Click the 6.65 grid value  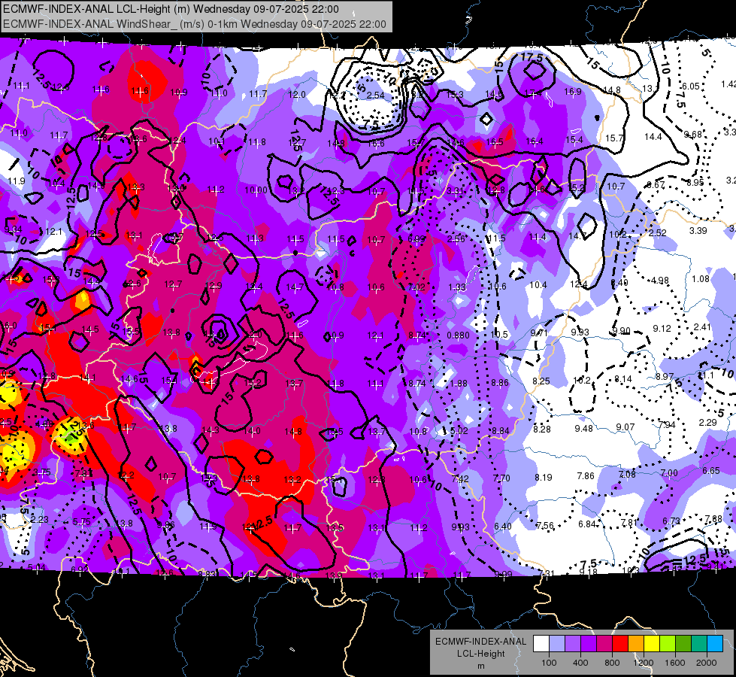(711, 471)
